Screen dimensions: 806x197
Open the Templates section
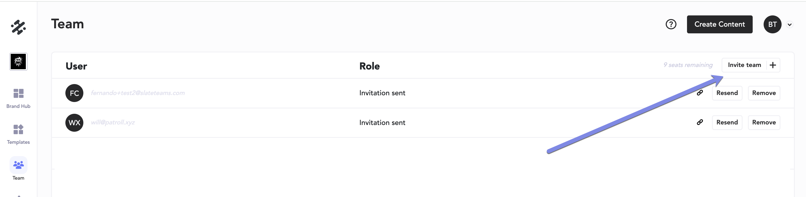point(19,134)
